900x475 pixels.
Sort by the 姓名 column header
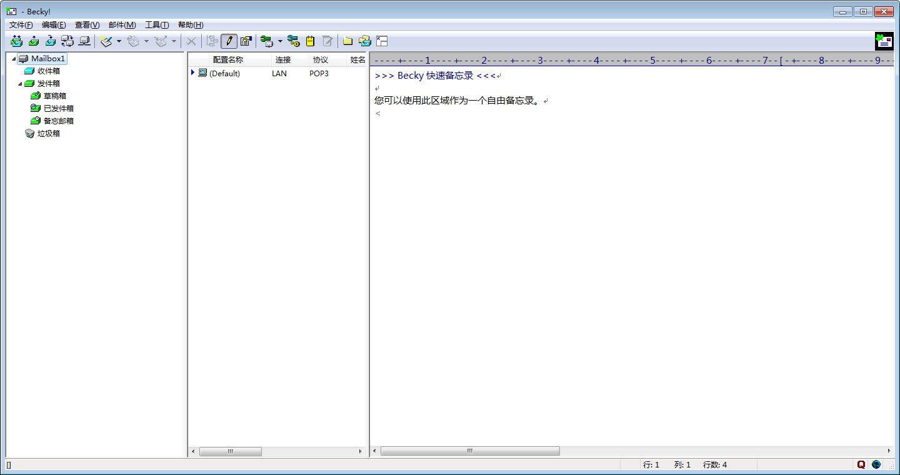coord(357,60)
